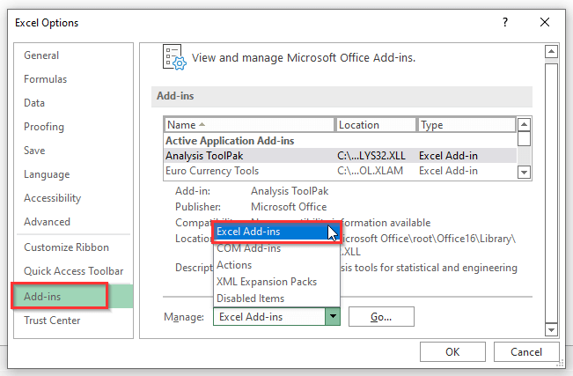This screenshot has height=376, width=573.
Task: Open the General options category
Action: (41, 55)
